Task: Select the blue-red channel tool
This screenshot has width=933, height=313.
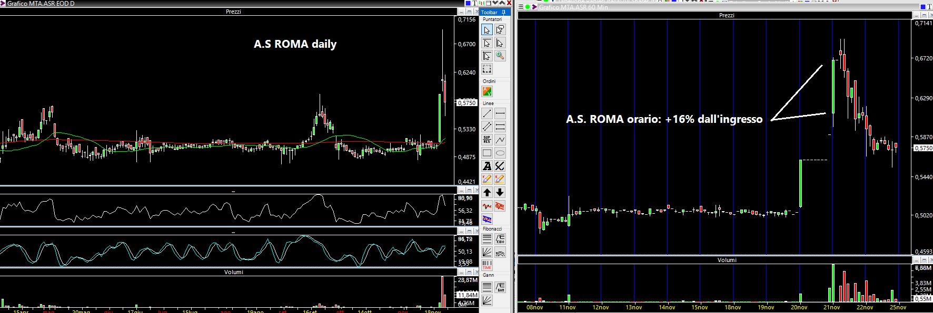Action: click(487, 219)
